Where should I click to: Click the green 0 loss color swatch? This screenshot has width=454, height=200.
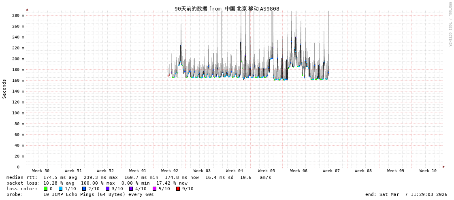coord(45,189)
